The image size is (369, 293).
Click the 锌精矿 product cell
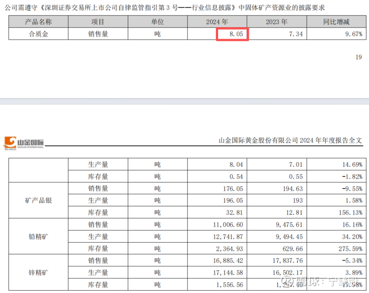[x=38, y=272]
